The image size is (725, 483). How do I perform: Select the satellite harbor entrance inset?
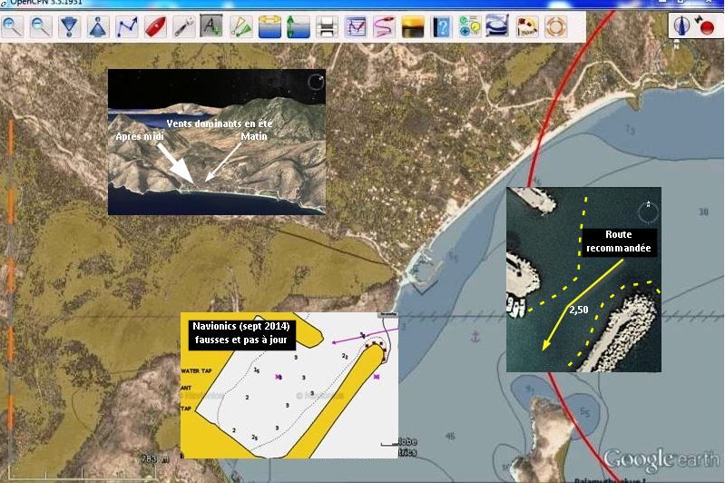(584, 280)
